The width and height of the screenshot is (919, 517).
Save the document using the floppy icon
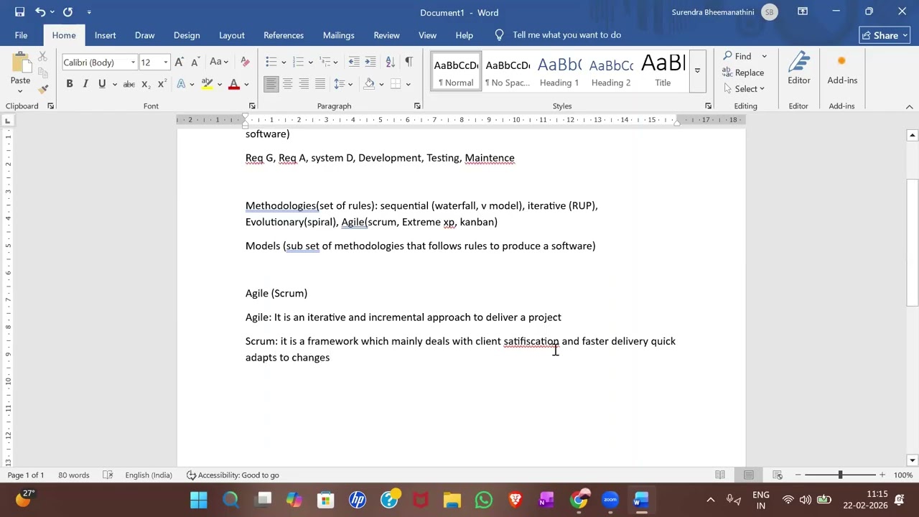(x=19, y=12)
